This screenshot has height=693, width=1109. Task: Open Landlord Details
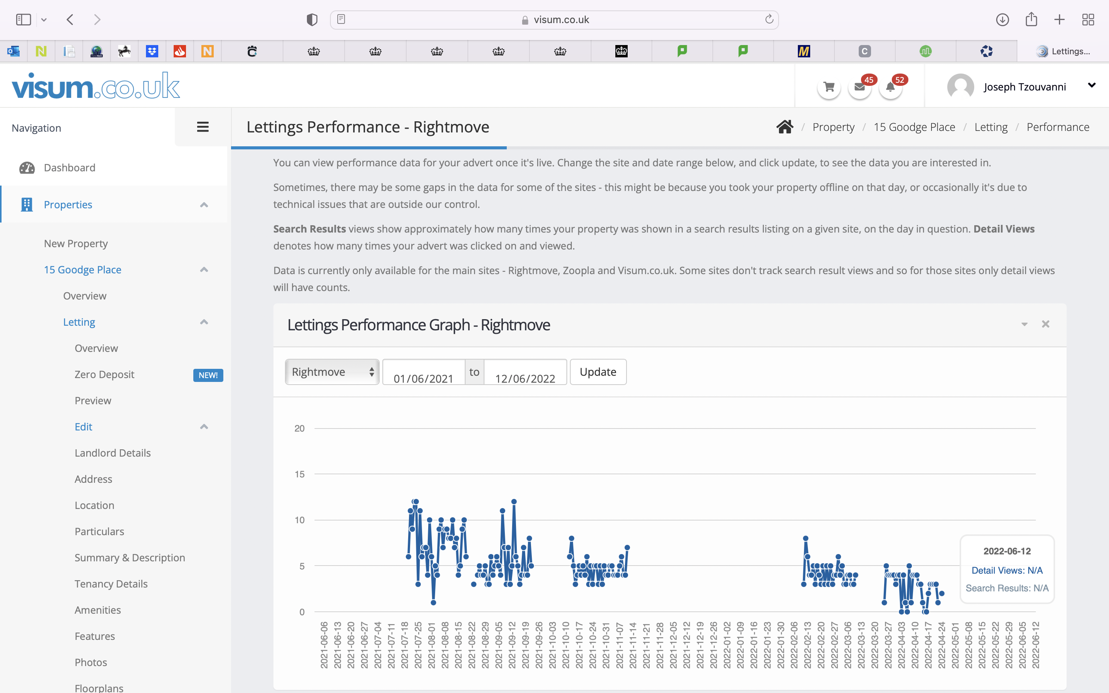113,452
